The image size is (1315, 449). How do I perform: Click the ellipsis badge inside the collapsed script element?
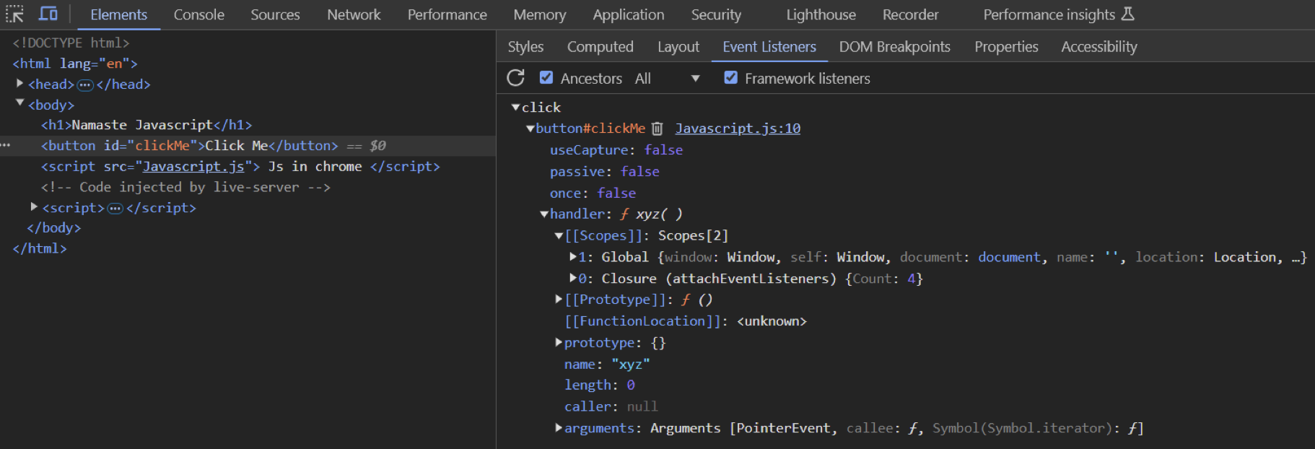point(115,209)
